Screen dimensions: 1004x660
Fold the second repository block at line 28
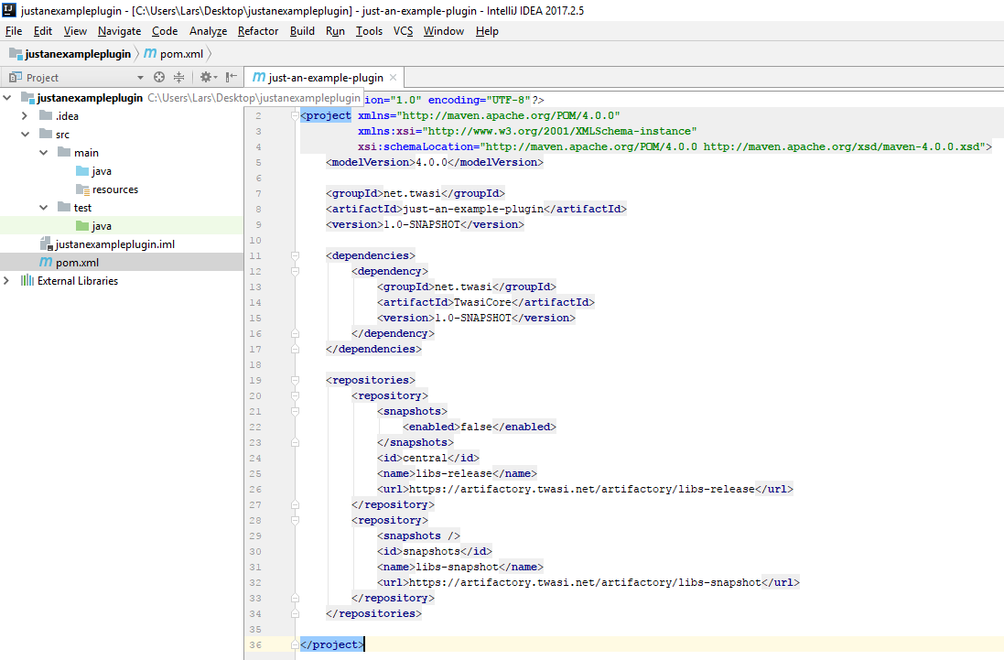[x=296, y=521]
